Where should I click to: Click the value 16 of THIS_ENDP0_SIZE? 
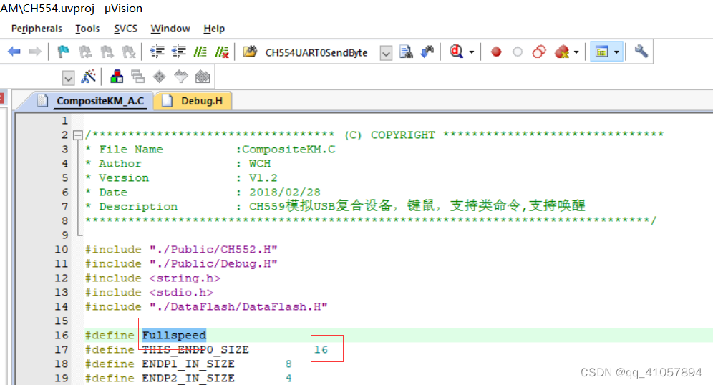coord(321,349)
